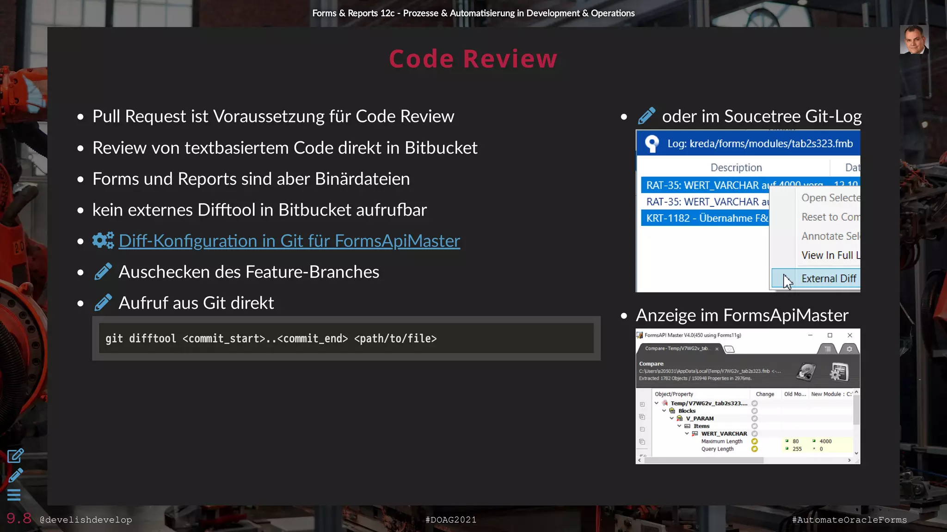Open a new tab in FormsAPI Master
947x532 pixels.
(729, 349)
